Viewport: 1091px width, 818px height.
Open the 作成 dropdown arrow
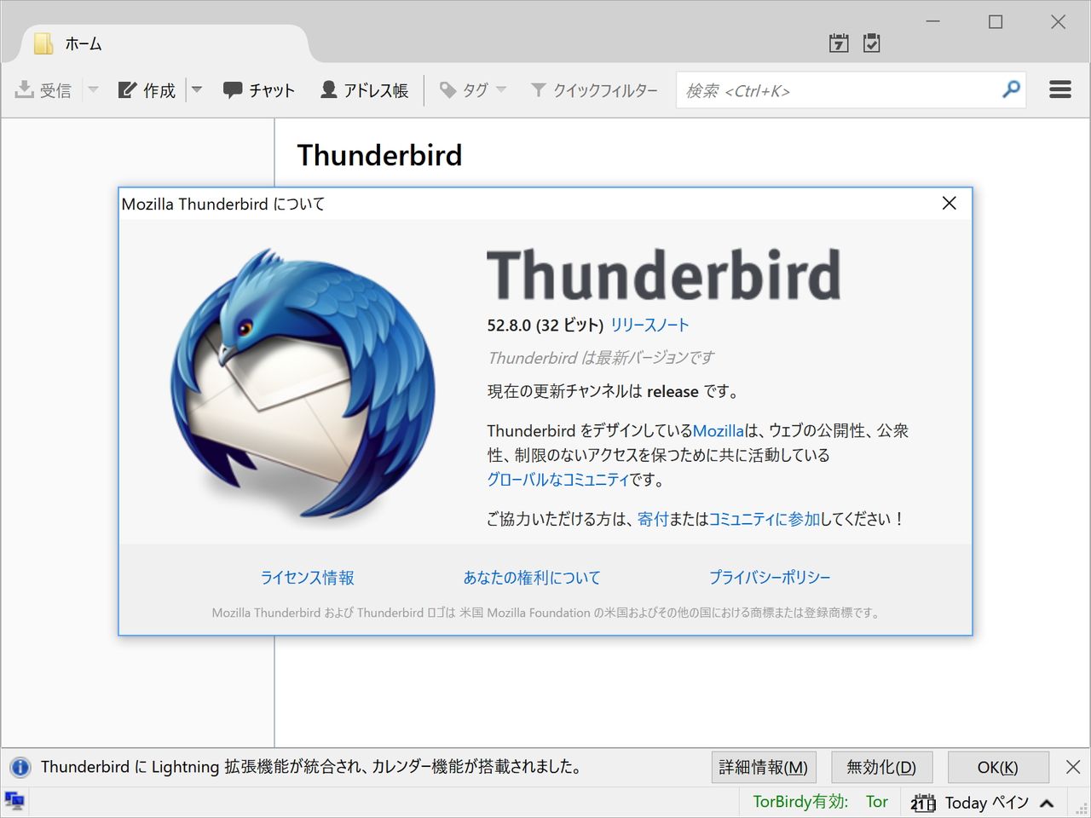tap(197, 89)
